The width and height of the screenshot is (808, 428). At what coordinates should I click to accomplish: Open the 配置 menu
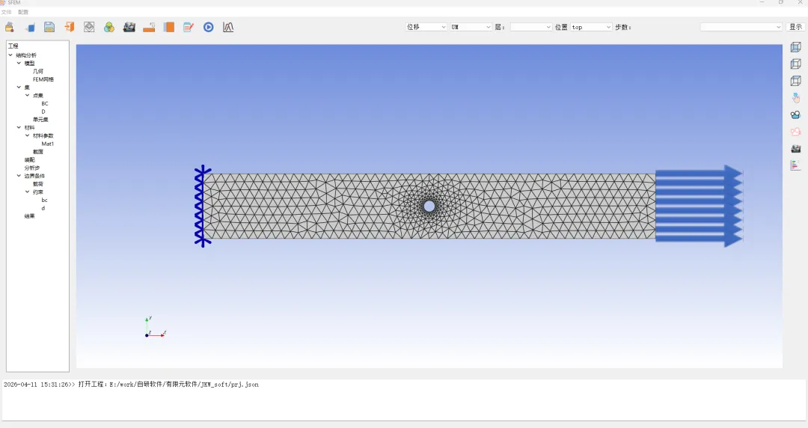tap(23, 12)
